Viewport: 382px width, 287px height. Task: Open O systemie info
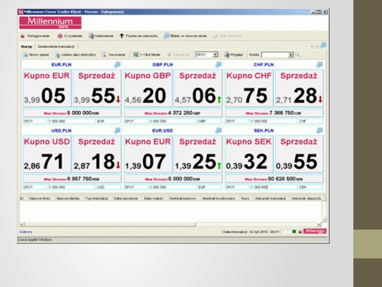(60, 36)
